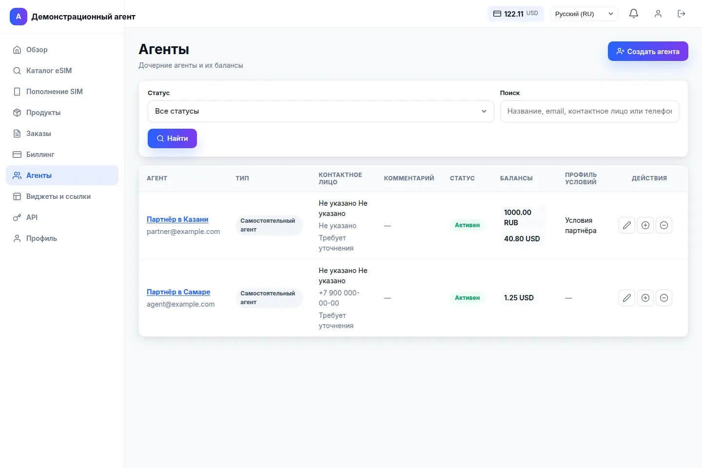This screenshot has height=468, width=702.
Task: Open the Продукты section
Action: (x=62, y=113)
